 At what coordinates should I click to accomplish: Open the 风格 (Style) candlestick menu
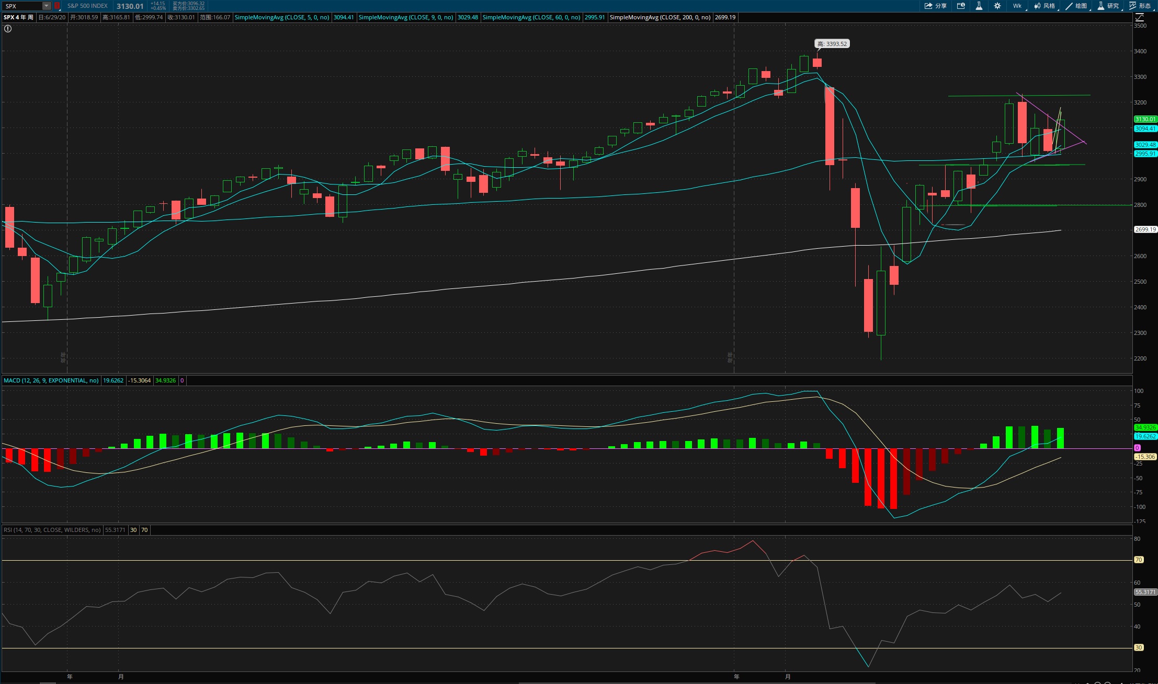click(1045, 6)
